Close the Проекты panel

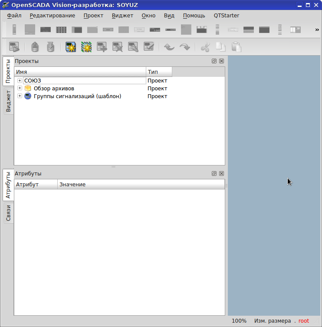tap(222, 61)
